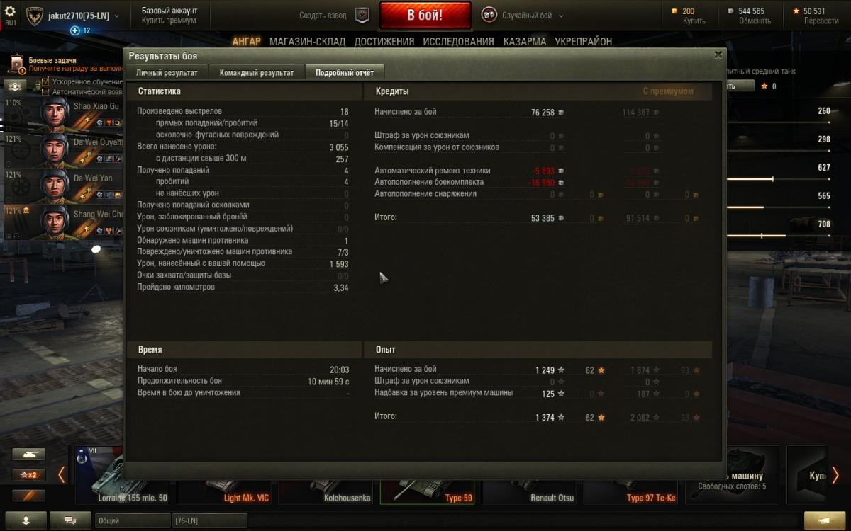
Task: Enable Автоматический возврат crew checkbox
Action: [x=46, y=92]
